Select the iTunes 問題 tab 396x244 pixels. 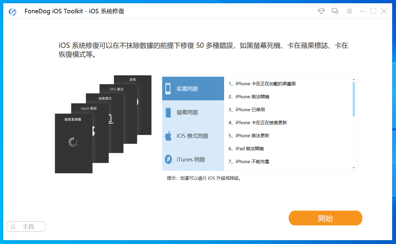click(193, 159)
